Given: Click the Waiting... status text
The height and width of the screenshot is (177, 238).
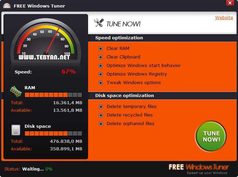Looking at the screenshot, I should pos(33,169).
